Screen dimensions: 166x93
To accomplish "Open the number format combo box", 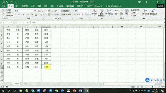I will 82,11.
